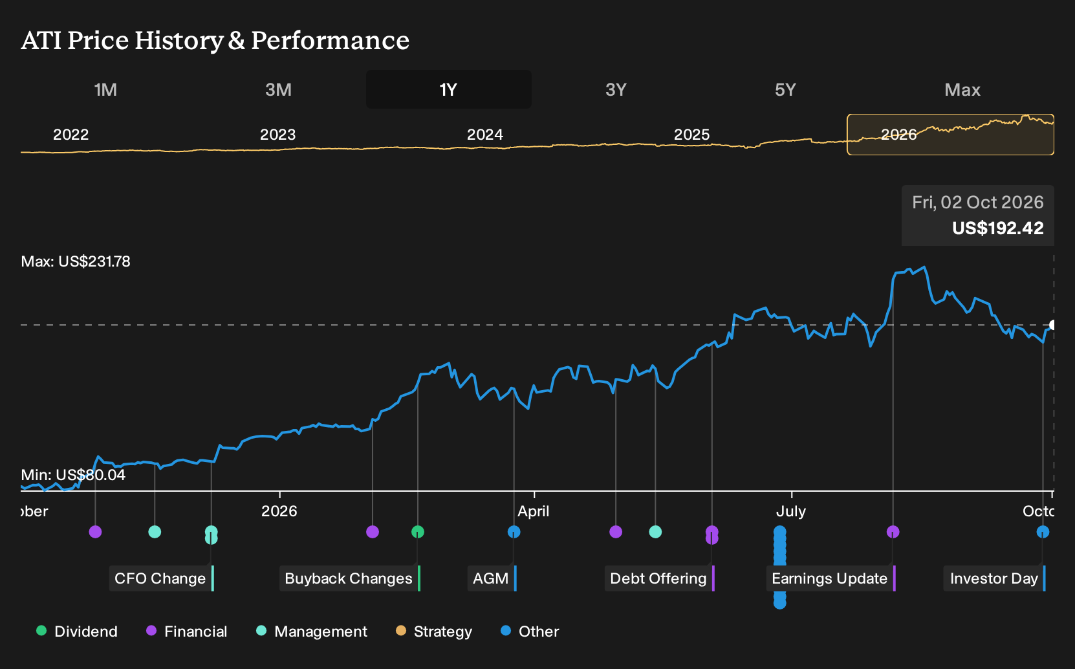This screenshot has height=669, width=1075.
Task: Toggle the Other legend filter
Action: coord(530,631)
